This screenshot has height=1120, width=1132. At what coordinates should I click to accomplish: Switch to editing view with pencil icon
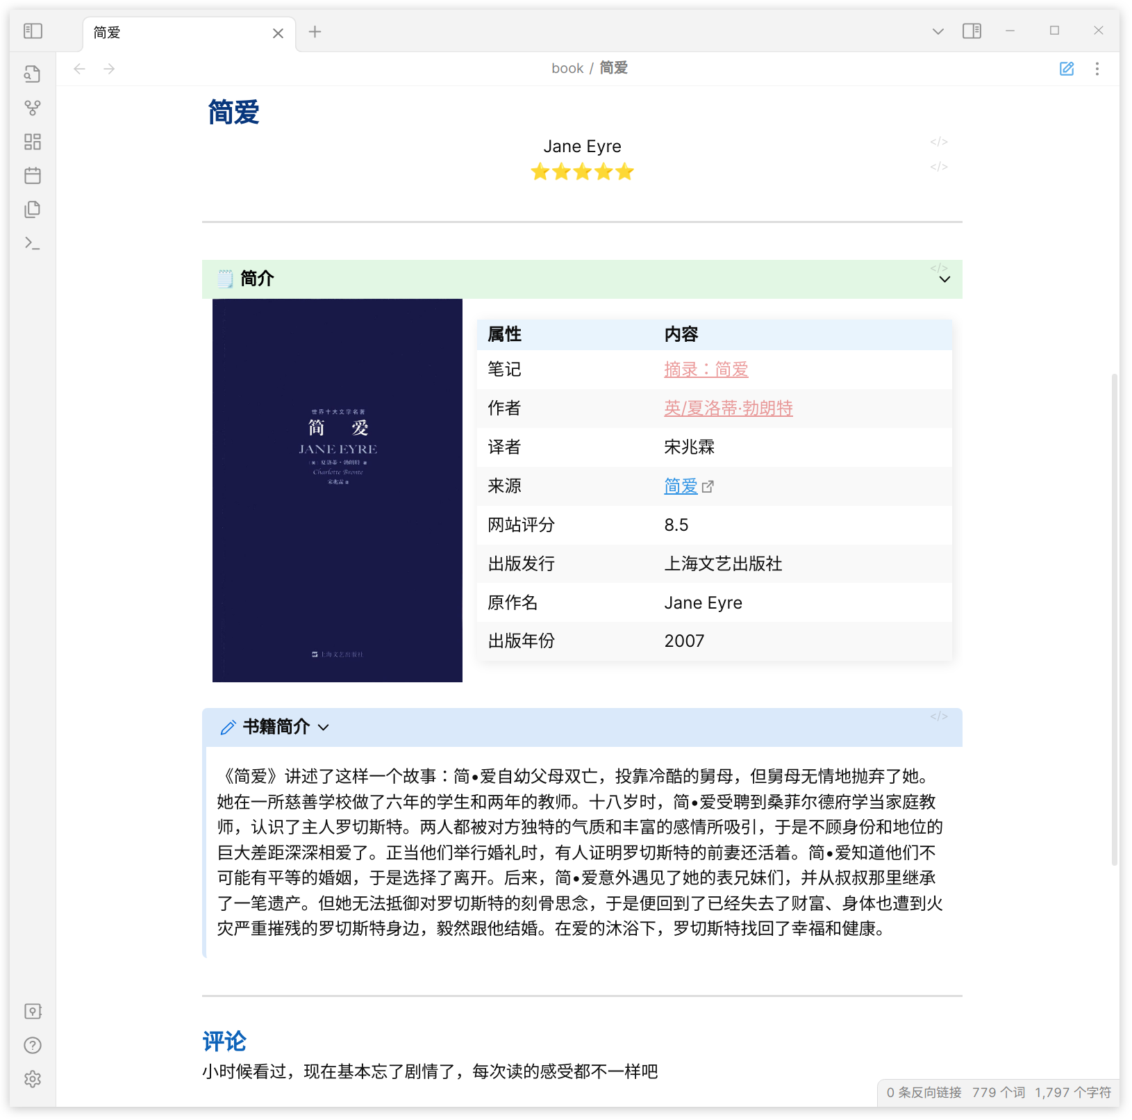(1066, 69)
